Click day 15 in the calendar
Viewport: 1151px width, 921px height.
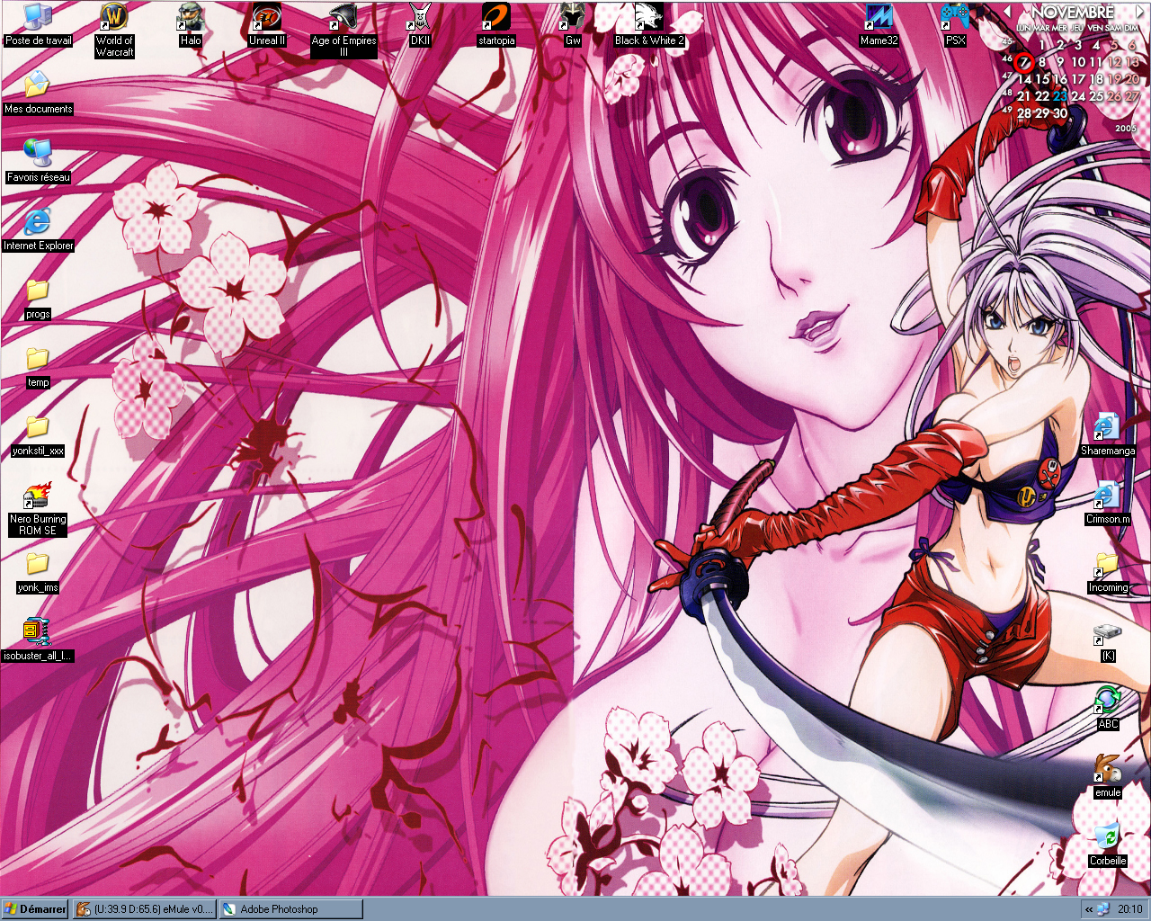pos(1042,79)
